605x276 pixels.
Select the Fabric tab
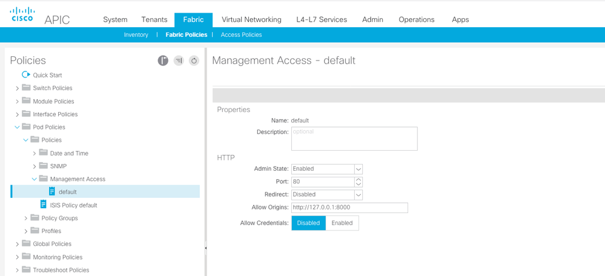tap(193, 19)
